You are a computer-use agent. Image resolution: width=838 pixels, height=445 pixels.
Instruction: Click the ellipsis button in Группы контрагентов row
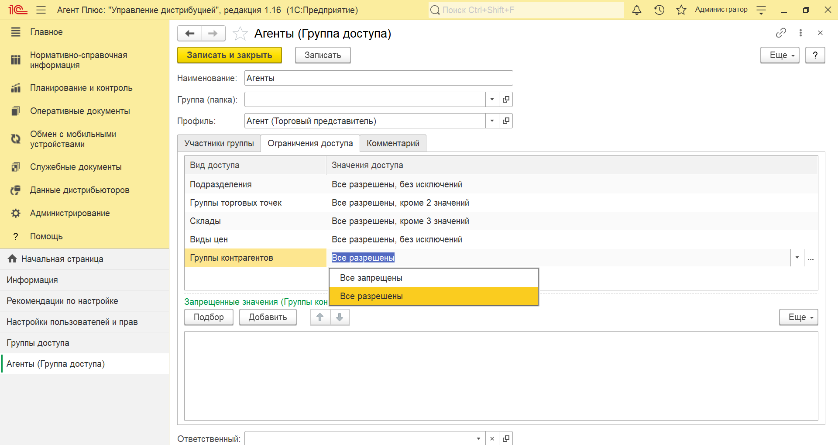(x=811, y=258)
